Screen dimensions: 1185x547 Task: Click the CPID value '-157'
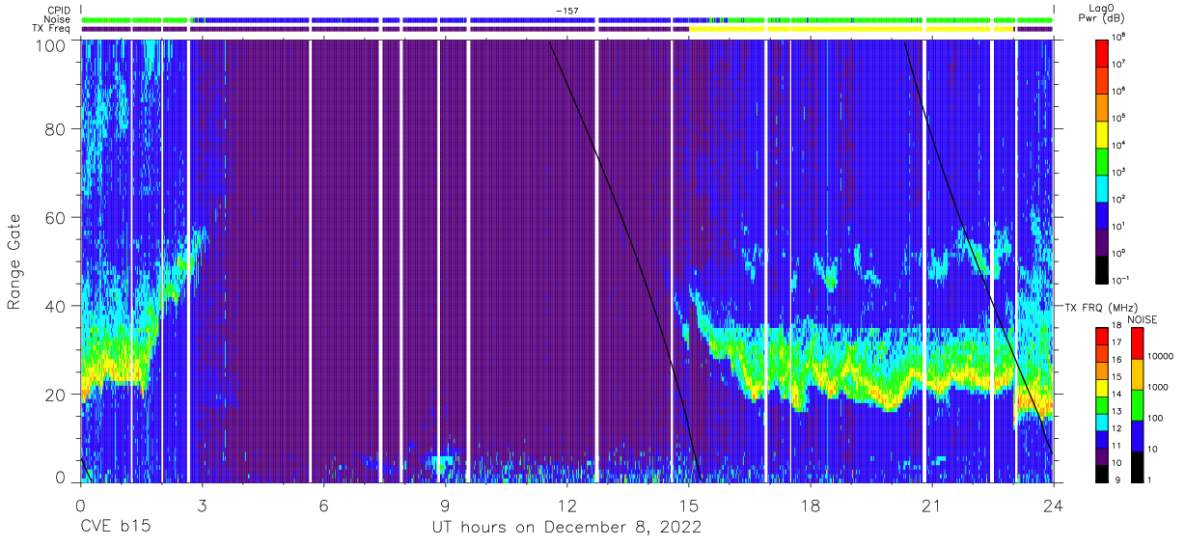[x=567, y=10]
